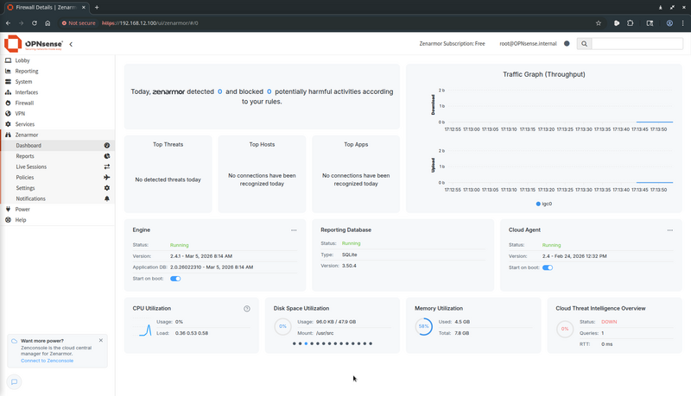The image size is (691, 396).
Task: Click the Reporting chart icon
Action: [x=8, y=71]
